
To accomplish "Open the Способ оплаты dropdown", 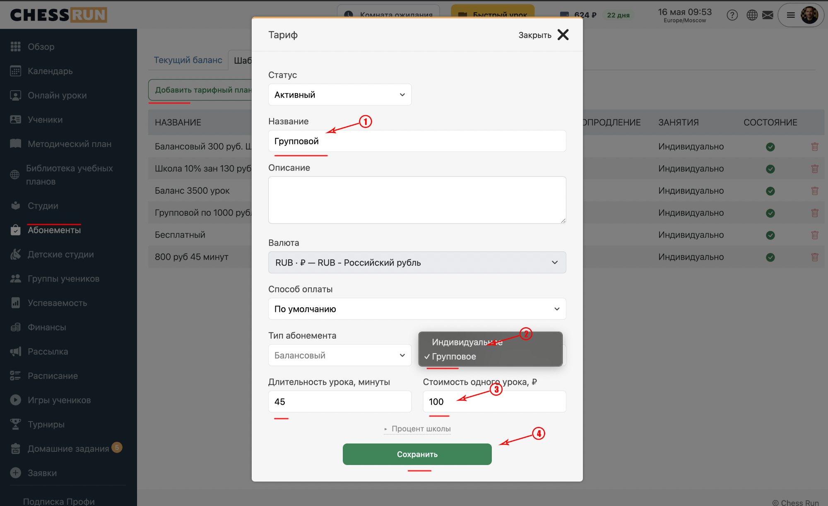I will (x=417, y=309).
